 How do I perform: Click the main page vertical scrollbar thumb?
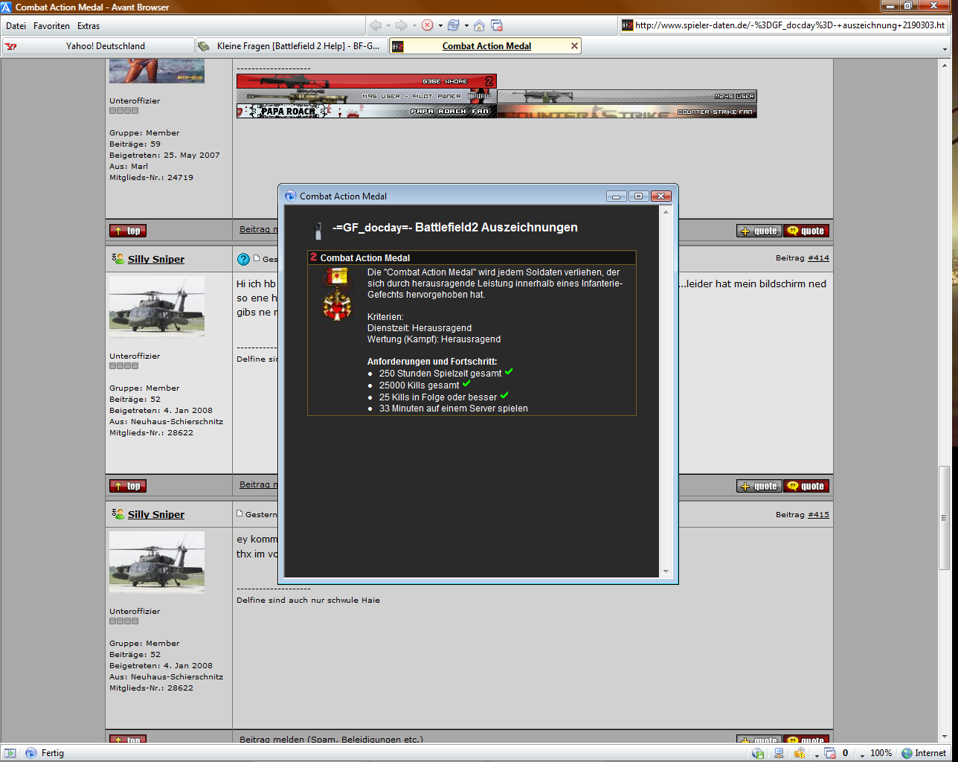945,517
